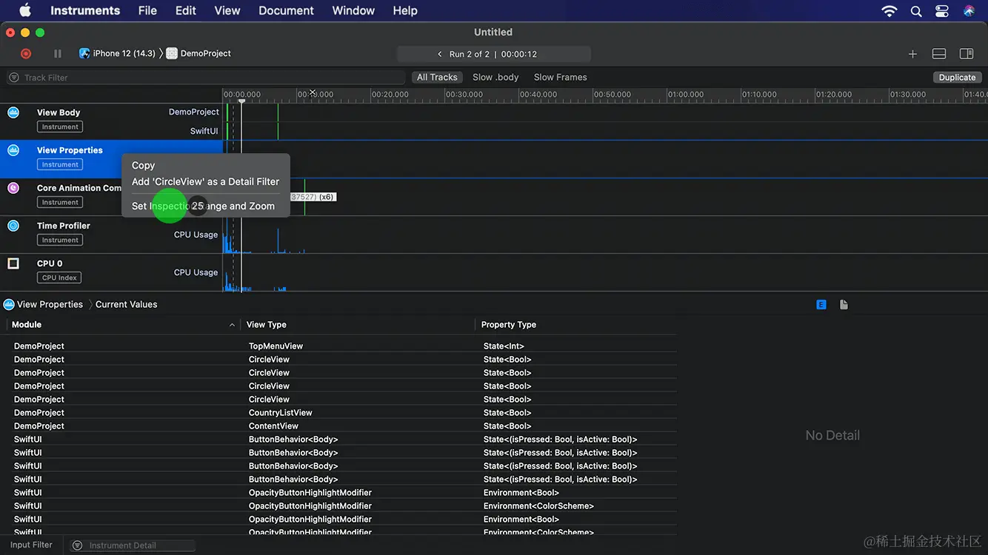
Task: Add an instrument with the plus button
Action: [912, 54]
